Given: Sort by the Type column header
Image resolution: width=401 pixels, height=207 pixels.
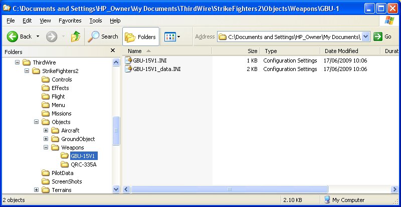Looking at the screenshot, I should tap(290, 51).
